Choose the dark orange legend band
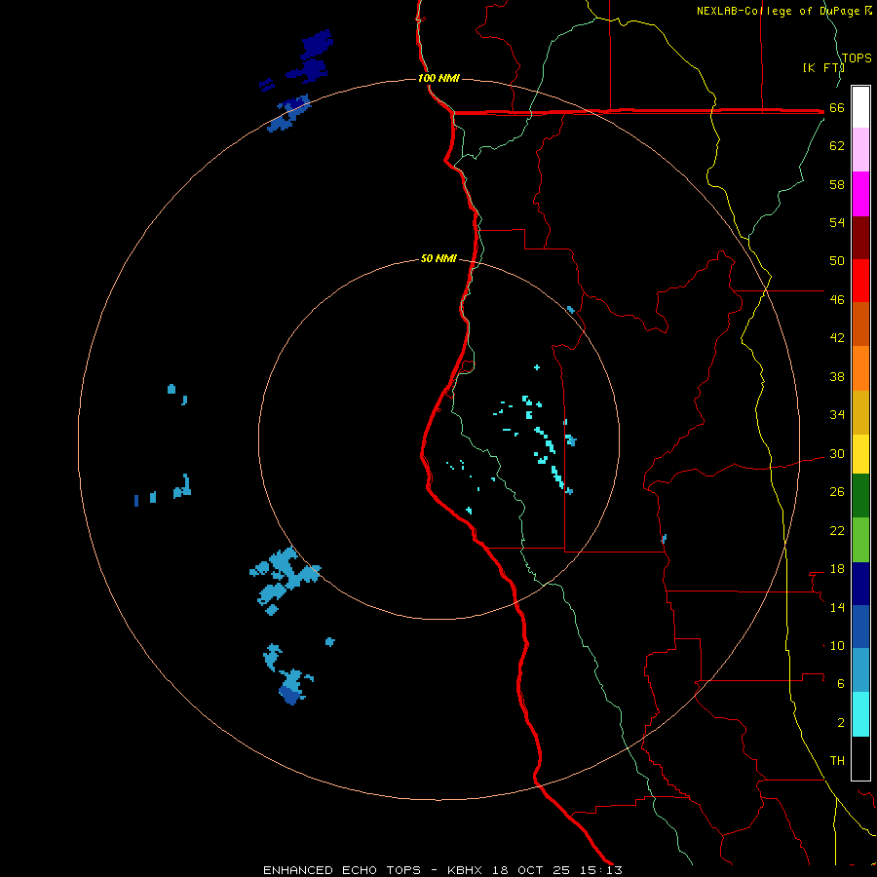877x877 pixels. pos(860,324)
